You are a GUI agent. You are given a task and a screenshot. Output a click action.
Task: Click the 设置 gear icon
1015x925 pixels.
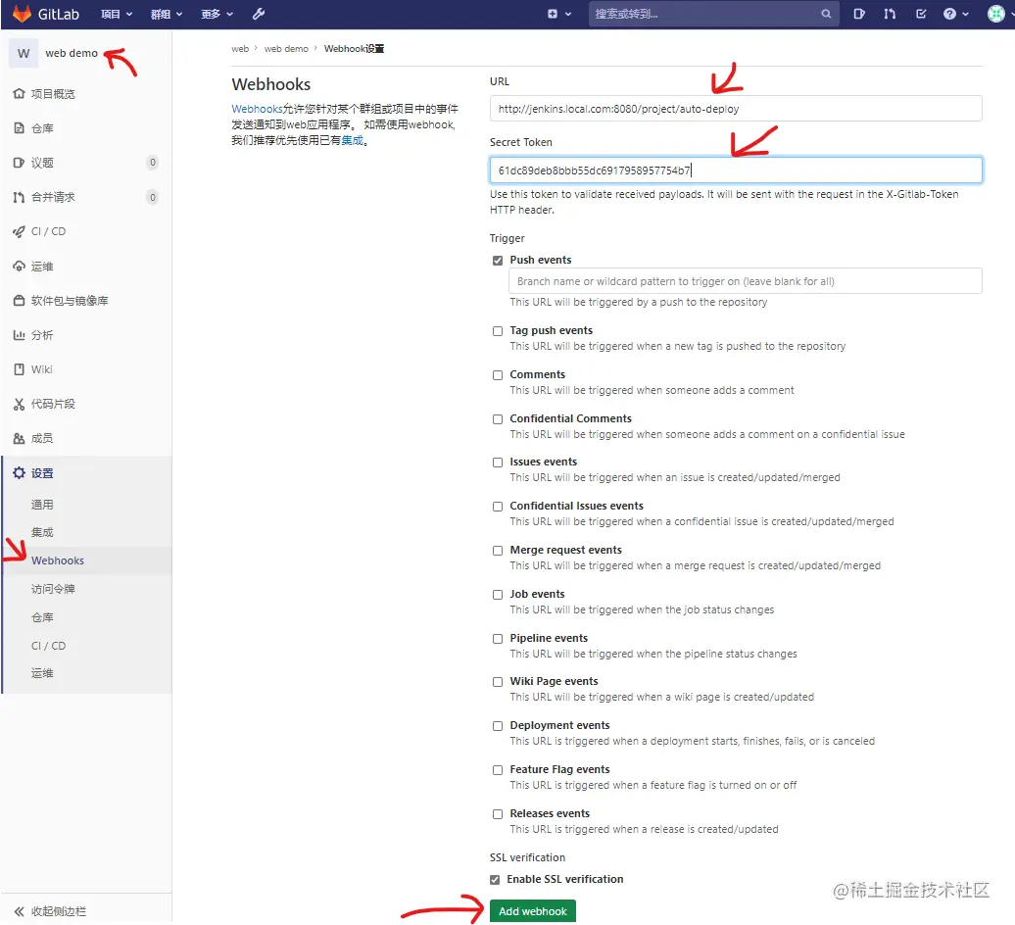(x=19, y=472)
